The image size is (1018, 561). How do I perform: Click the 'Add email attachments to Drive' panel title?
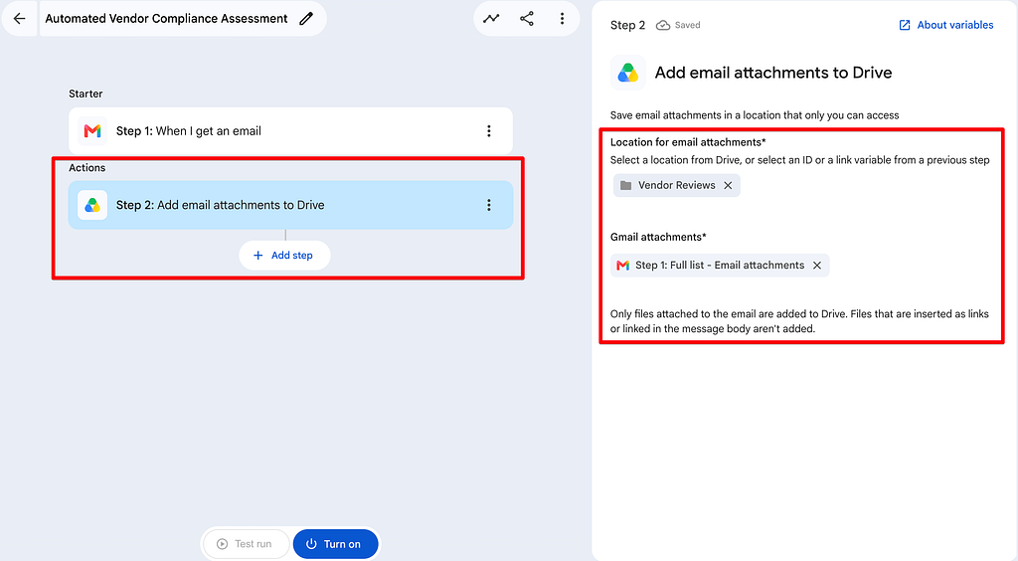coord(773,73)
